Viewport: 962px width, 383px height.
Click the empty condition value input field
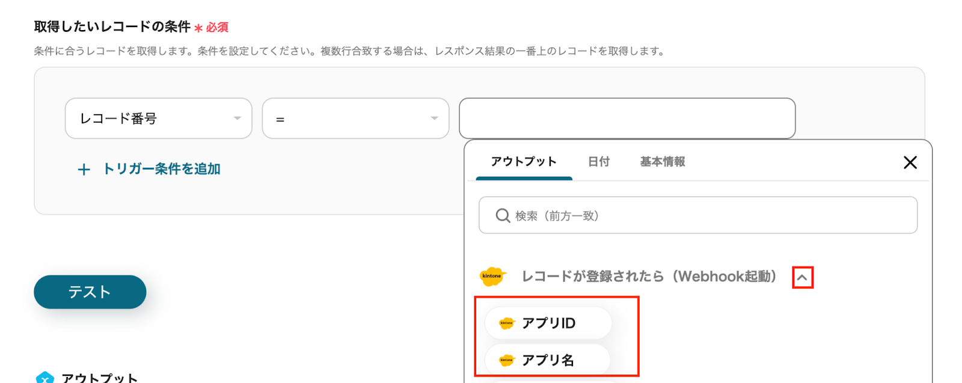tap(627, 118)
